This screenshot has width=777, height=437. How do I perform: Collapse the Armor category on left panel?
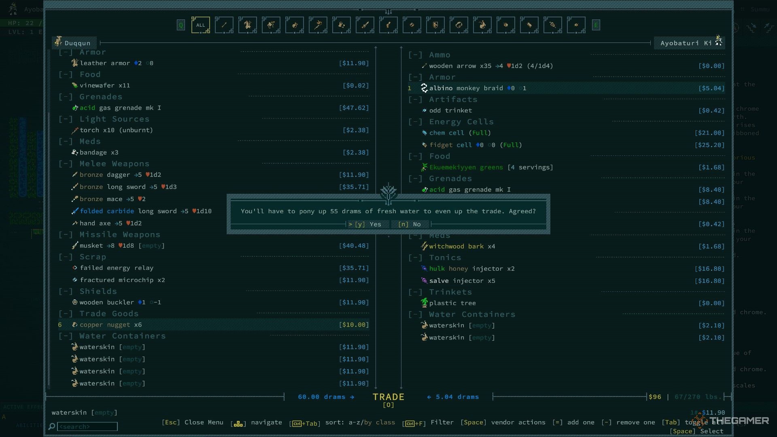[64, 52]
